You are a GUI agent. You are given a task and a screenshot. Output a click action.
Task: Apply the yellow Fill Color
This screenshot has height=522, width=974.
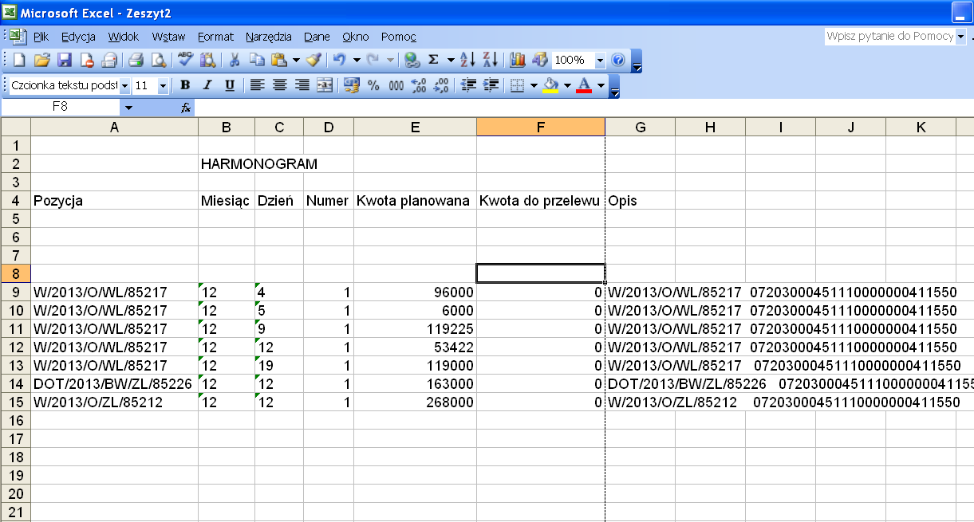[550, 85]
